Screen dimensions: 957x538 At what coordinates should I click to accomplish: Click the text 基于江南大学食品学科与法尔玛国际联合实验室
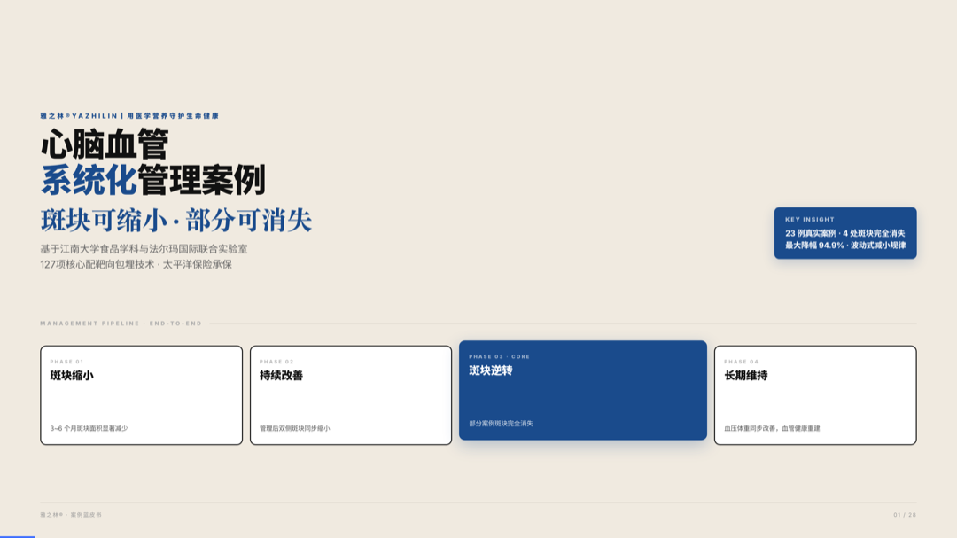tap(144, 249)
